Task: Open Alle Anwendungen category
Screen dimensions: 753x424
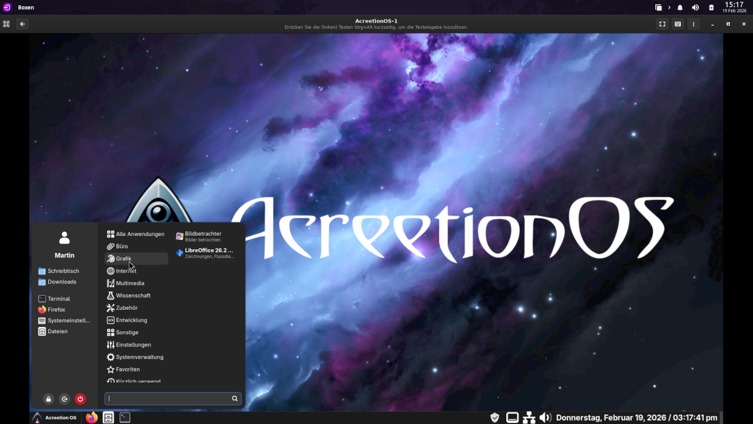Action: 140,234
